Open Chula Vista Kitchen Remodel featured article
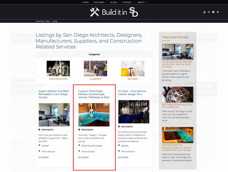 coord(177,64)
